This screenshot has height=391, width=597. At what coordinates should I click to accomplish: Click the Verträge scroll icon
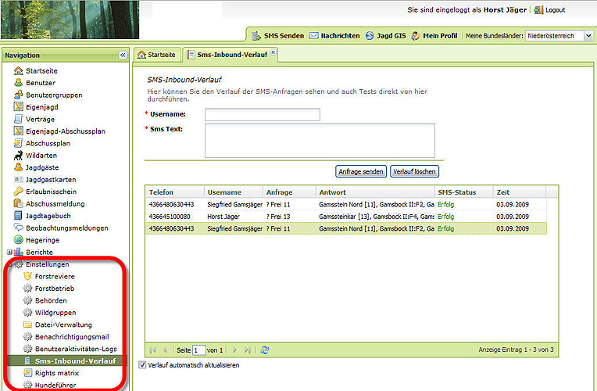point(18,119)
